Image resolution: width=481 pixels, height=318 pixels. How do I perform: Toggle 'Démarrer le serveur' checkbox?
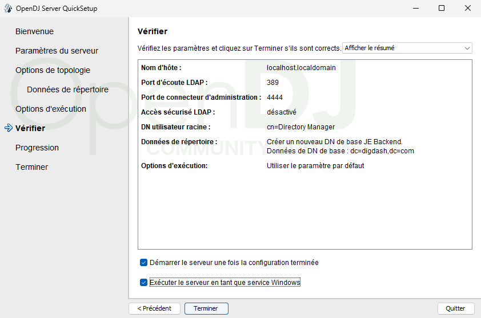[x=143, y=263]
